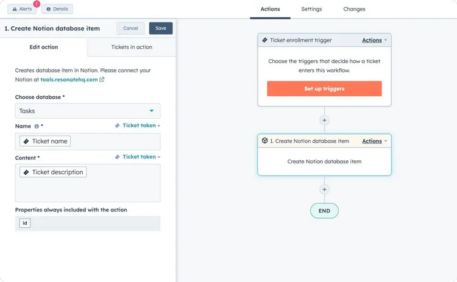
Task: Open Actions menu on the Create Notion card
Action: [x=374, y=141]
